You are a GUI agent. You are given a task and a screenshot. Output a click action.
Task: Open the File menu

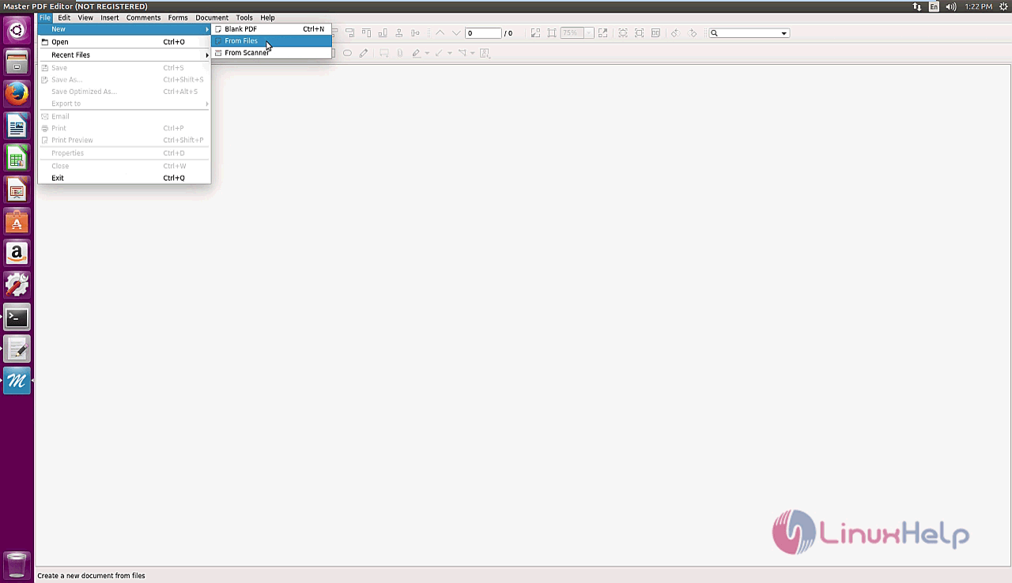45,17
